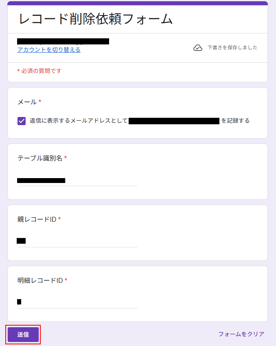
Task: Click the purple header bar atop the form
Action: tap(138, 3)
